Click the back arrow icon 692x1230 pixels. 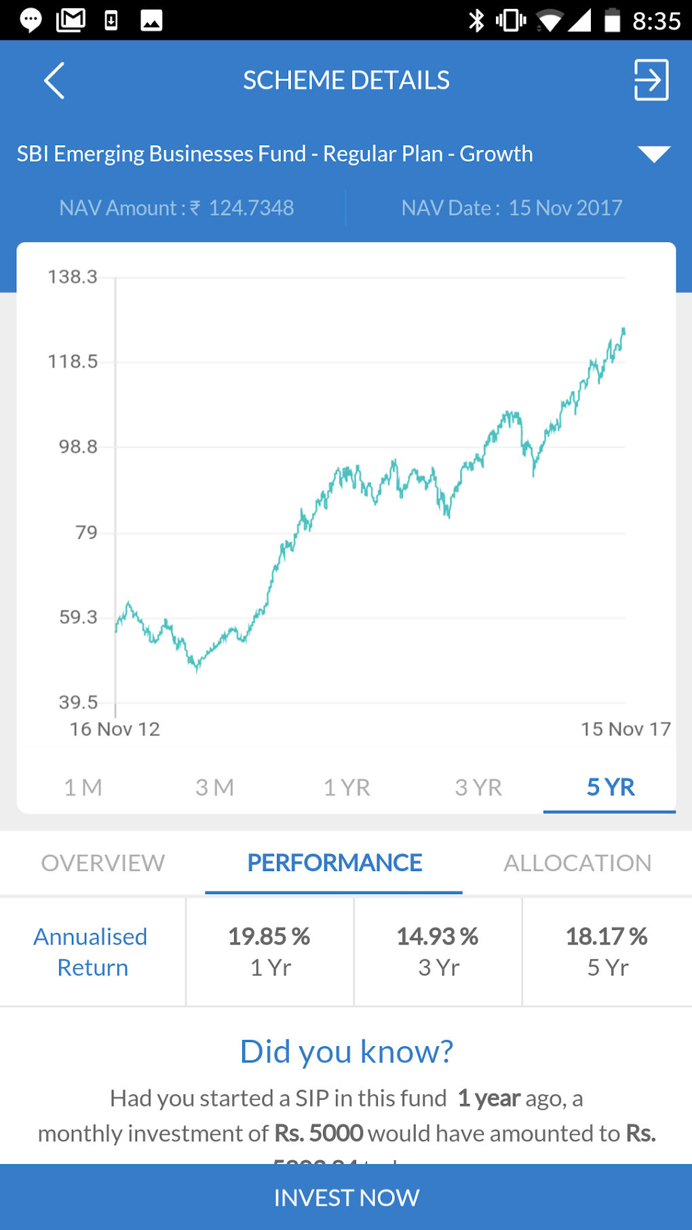(x=54, y=80)
